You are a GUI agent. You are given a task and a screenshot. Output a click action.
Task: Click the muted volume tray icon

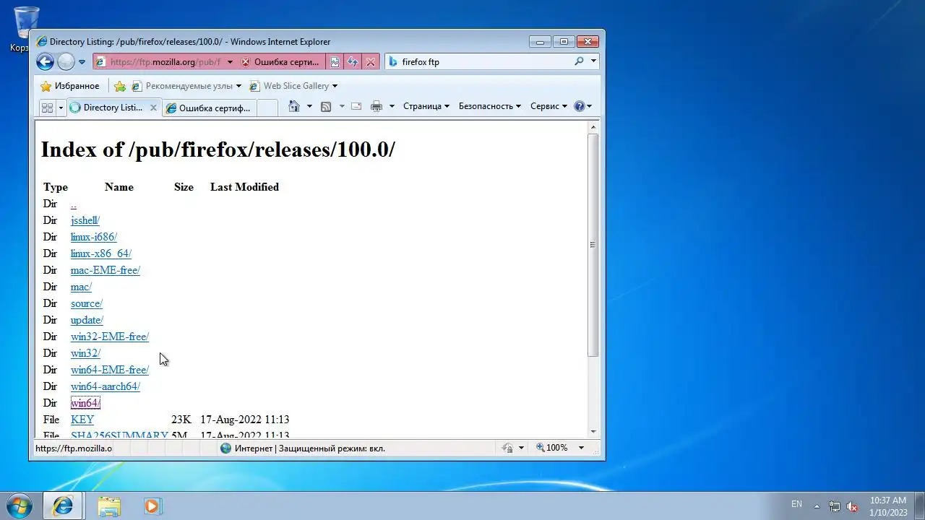(x=853, y=506)
